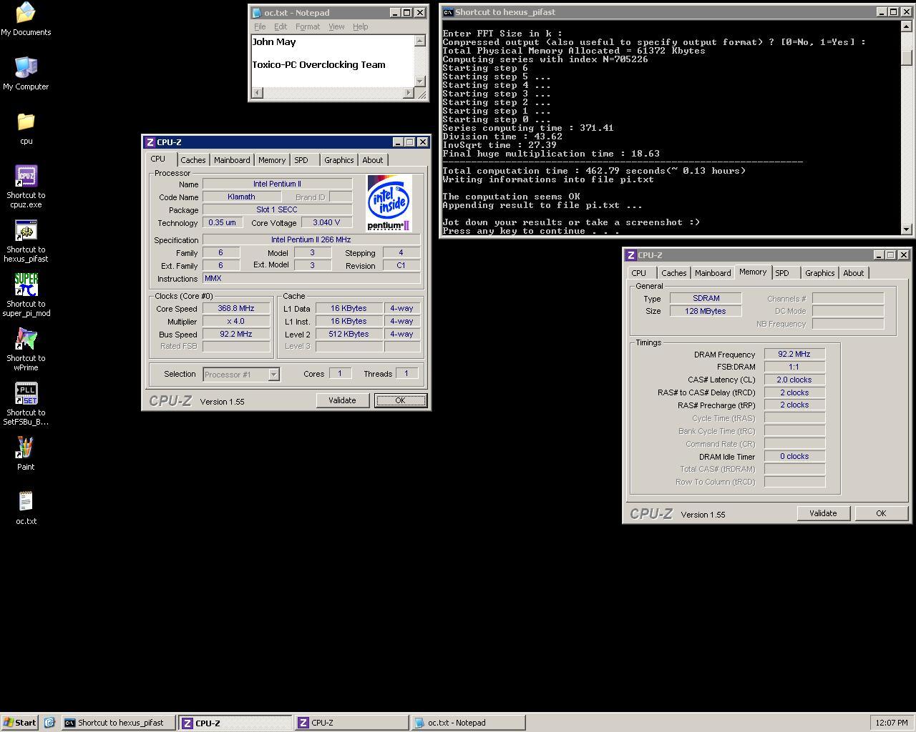Switch to Memory tab in left CPU-Z
This screenshot has height=732, width=916.
click(272, 160)
